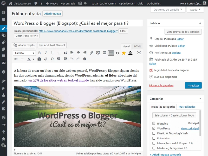The width and height of the screenshot is (208, 156).
Task: Open the Párrafo format dropdown
Action: [24, 53]
